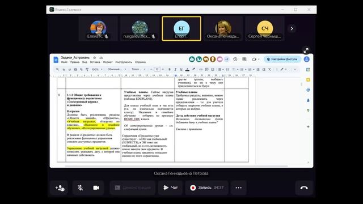Open the highlight color picker

193,69
